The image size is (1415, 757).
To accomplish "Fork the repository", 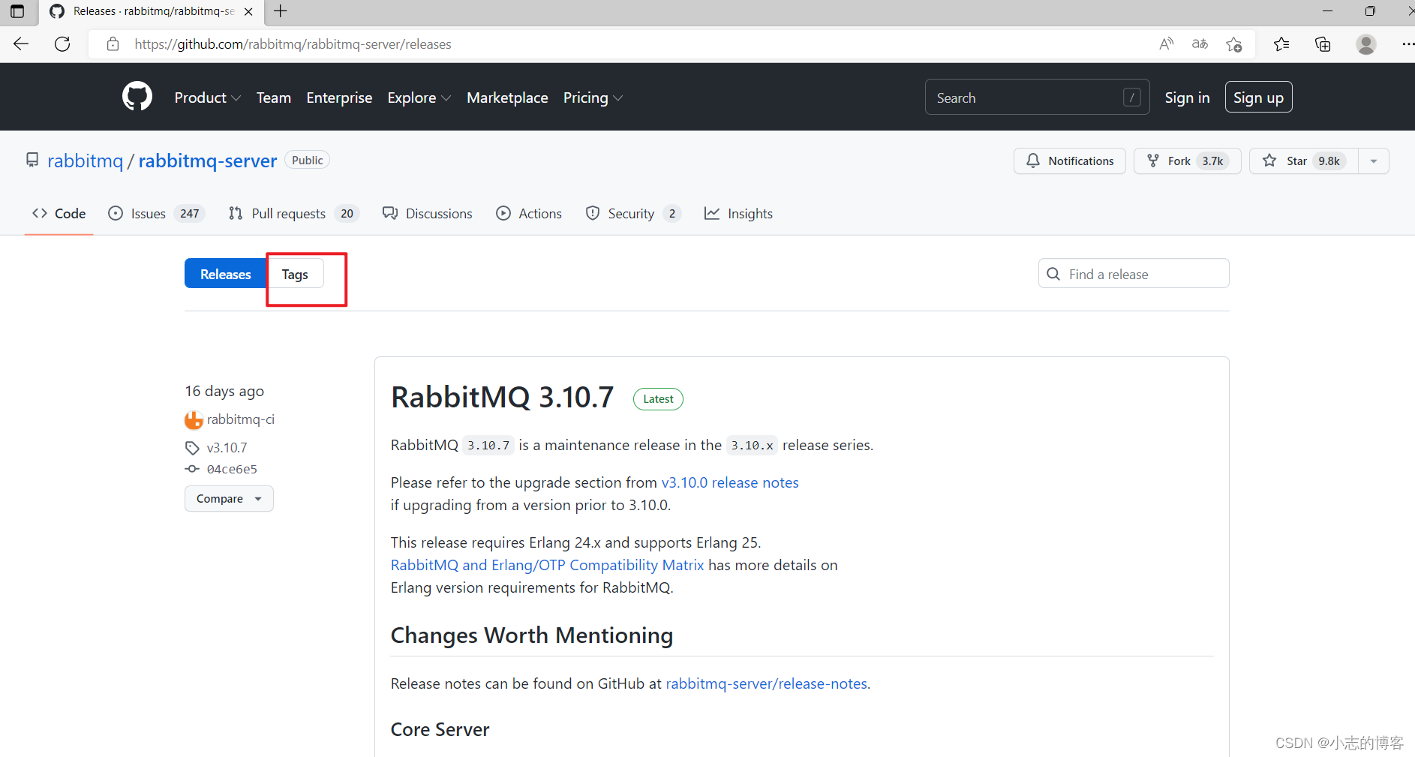I will coord(1187,161).
